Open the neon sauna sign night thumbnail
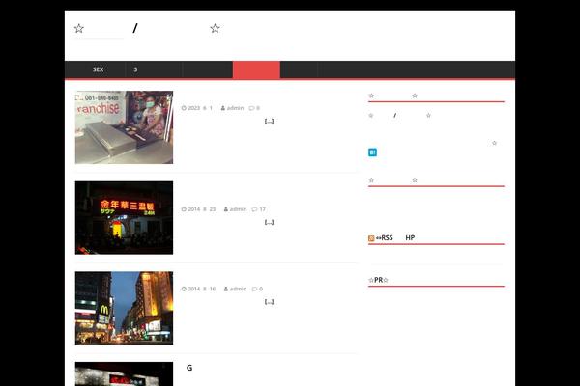Viewport: 580px width, 386px height. pos(124,217)
